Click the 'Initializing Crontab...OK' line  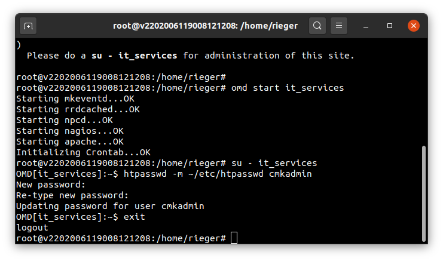click(x=83, y=152)
